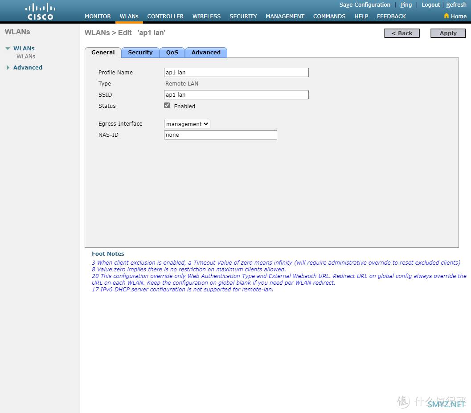Select the General tab
Screen dimensions: 471x413
102,52
